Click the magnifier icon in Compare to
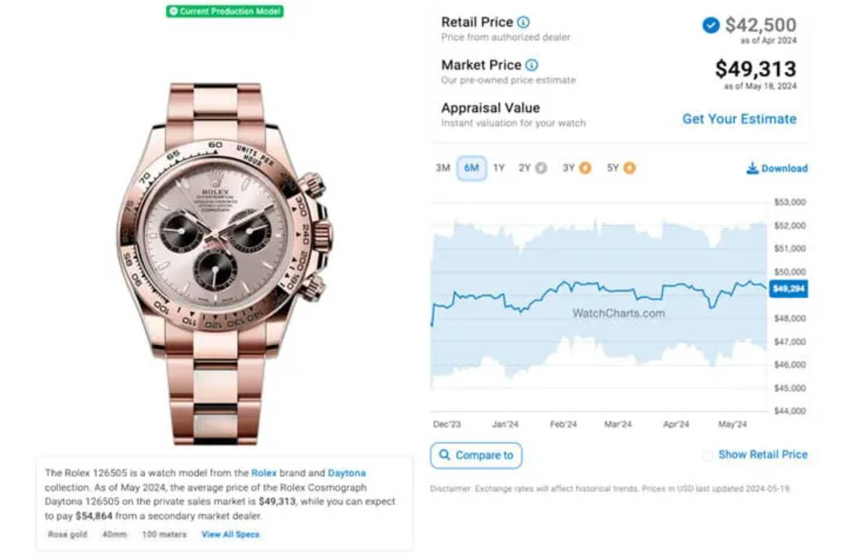The width and height of the screenshot is (846, 558). coord(444,455)
